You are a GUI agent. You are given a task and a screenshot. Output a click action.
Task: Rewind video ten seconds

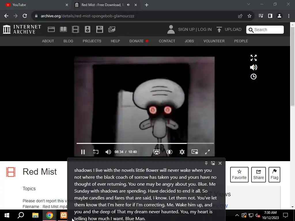96,152
